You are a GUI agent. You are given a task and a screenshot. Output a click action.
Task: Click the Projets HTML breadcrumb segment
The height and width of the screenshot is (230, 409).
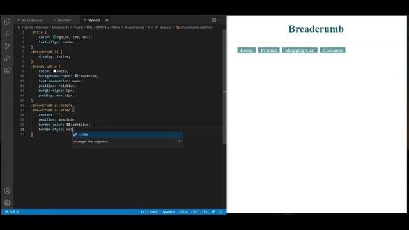[x=82, y=27]
